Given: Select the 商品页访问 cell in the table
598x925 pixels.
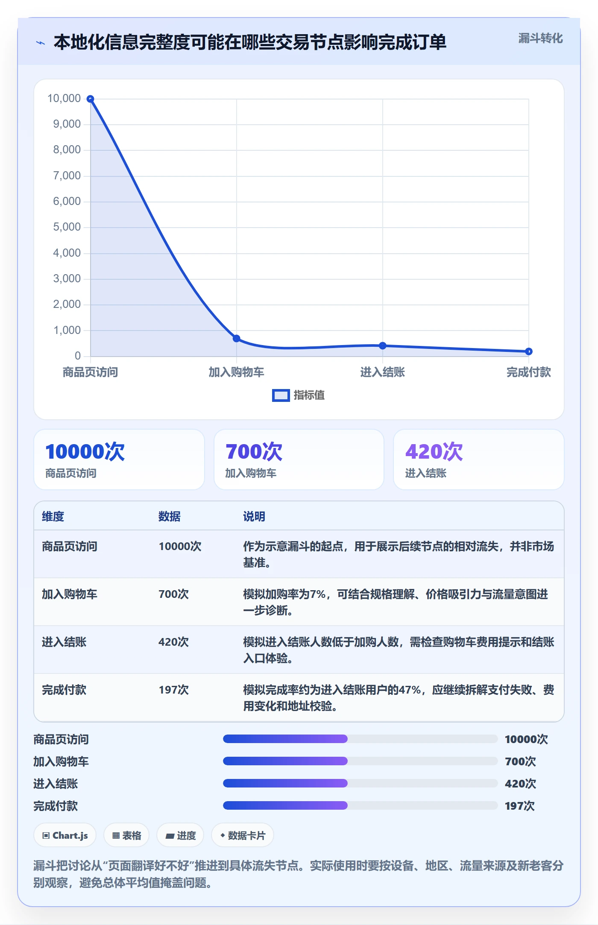Looking at the screenshot, I should pyautogui.click(x=70, y=546).
